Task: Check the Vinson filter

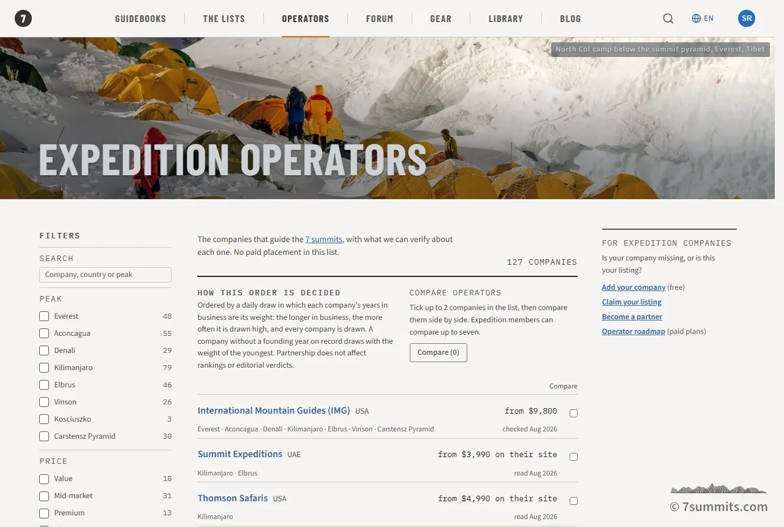Action: pos(44,402)
